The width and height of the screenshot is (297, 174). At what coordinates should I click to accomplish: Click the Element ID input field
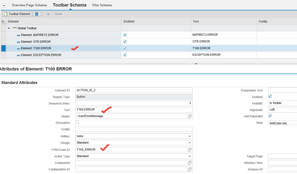[x=134, y=90]
